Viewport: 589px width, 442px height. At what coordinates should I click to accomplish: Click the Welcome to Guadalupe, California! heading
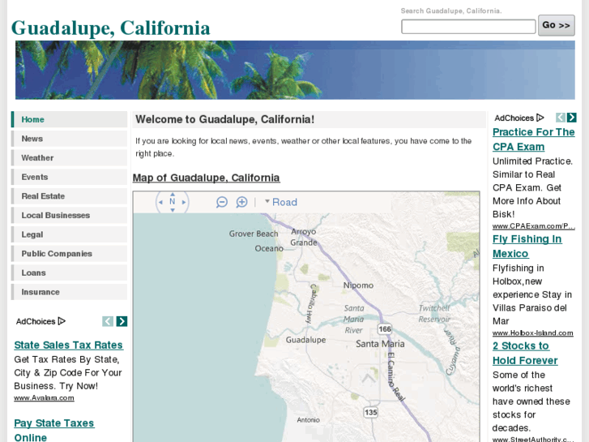coord(224,119)
